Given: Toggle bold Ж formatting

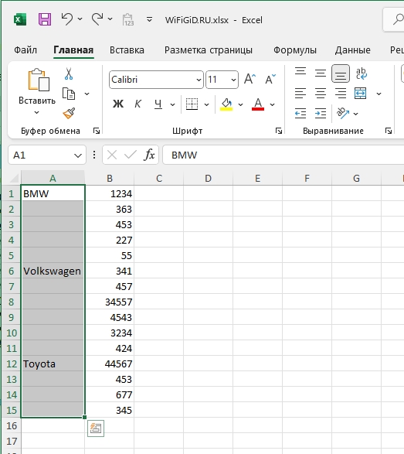Looking at the screenshot, I should [118, 104].
